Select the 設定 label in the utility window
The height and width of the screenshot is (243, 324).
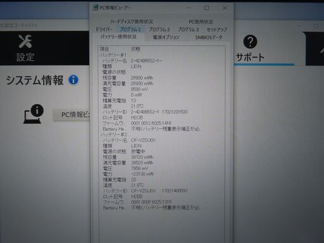(25, 57)
